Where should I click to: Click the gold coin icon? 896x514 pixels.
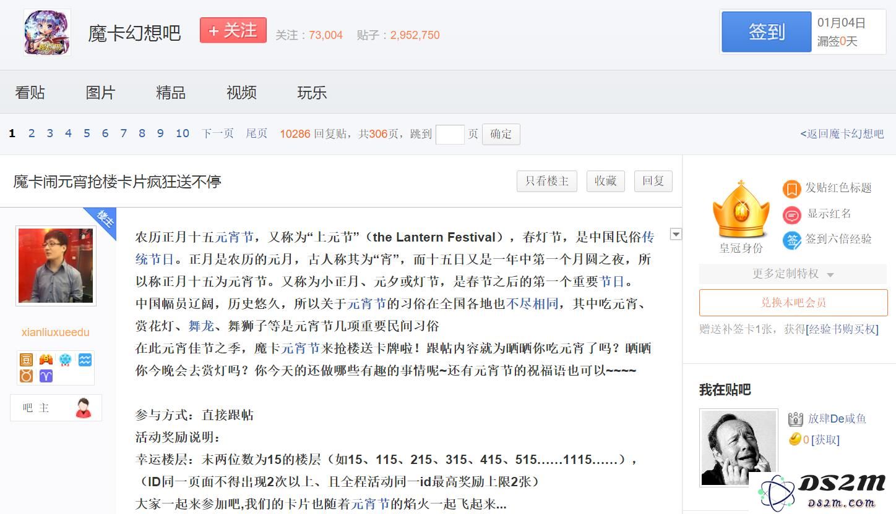(x=795, y=439)
